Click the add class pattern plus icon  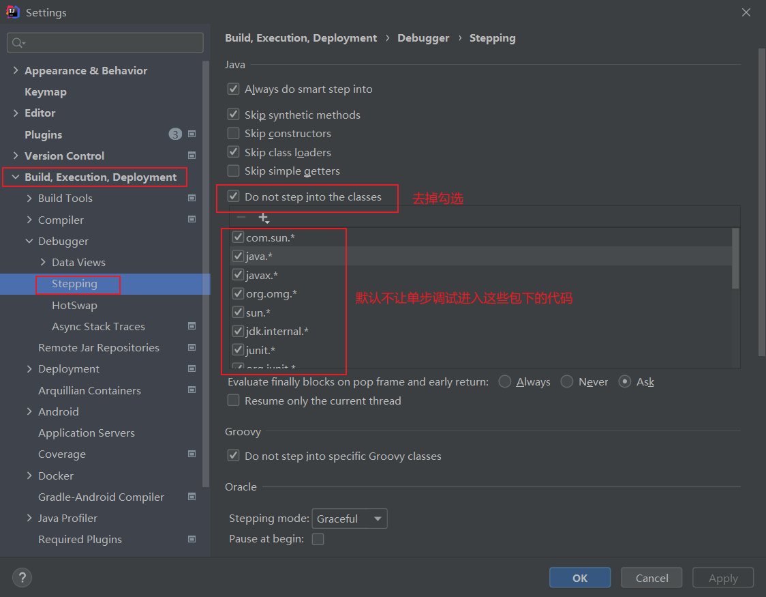[264, 218]
